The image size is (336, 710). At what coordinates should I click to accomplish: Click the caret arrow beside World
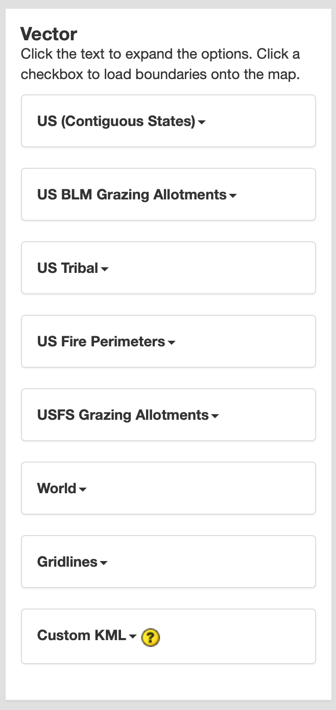[83, 490]
